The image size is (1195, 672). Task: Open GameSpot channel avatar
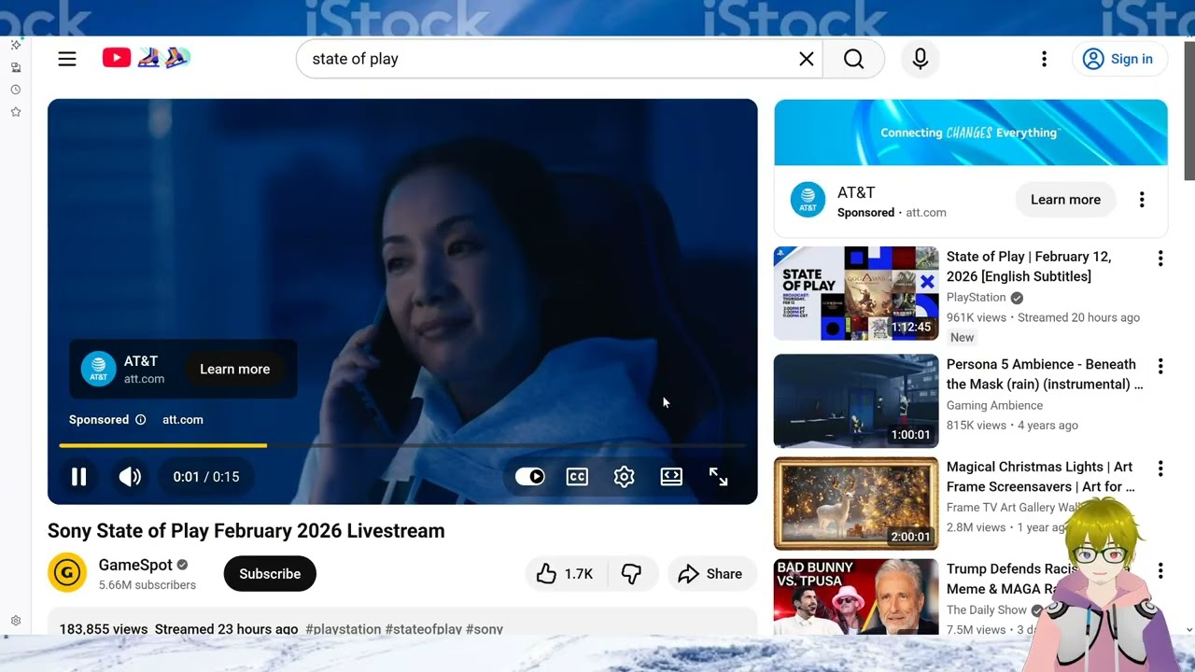point(67,573)
